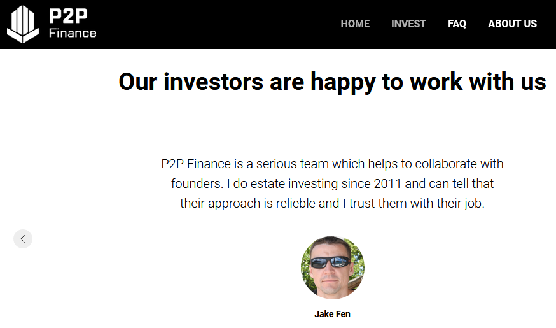Open the FAQ navigation link
The width and height of the screenshot is (556, 328).
(x=457, y=24)
